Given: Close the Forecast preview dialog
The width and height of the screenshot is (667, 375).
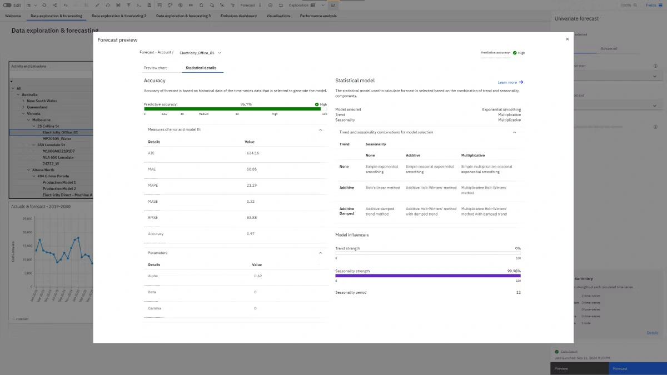Looking at the screenshot, I should 567,39.
